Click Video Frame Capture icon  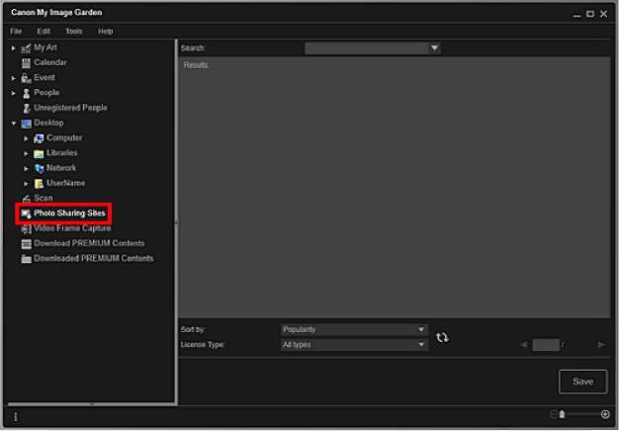coord(26,228)
